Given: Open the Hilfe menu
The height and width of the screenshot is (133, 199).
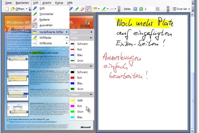Looking at the screenshot, I should pos(70,3).
